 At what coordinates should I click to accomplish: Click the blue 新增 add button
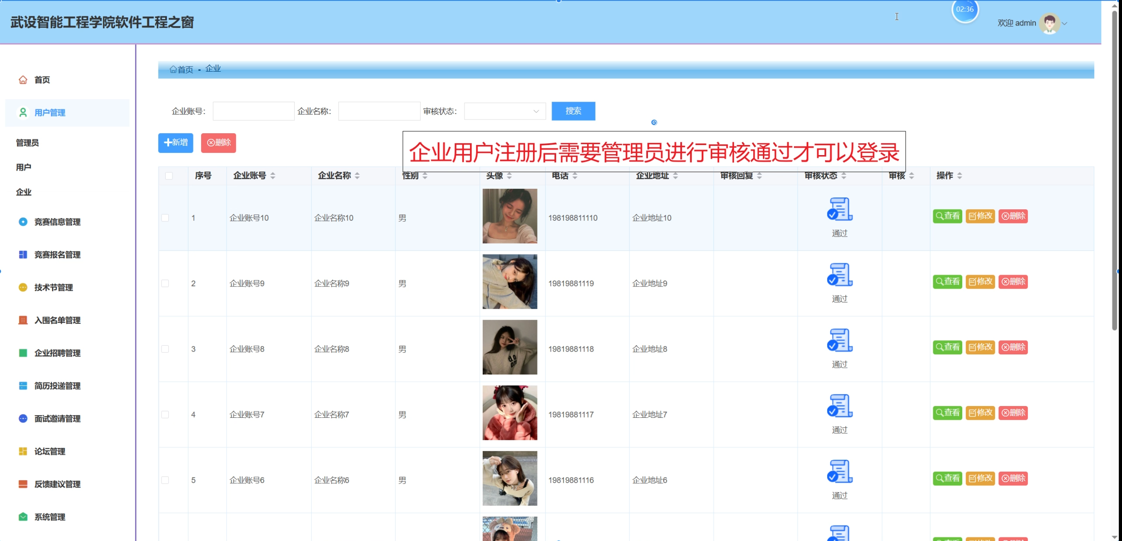(176, 143)
